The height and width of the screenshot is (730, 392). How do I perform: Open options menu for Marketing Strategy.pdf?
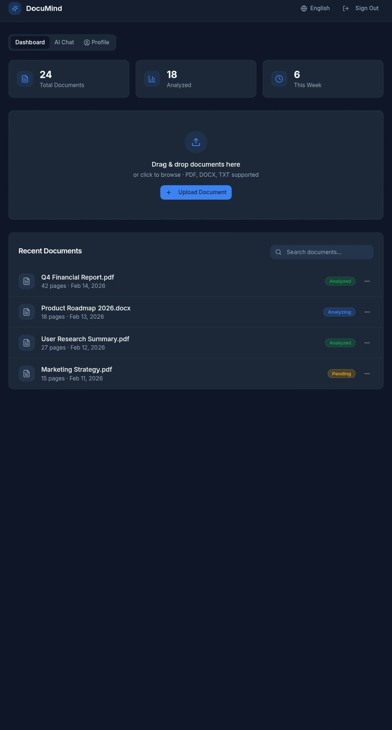[367, 374]
